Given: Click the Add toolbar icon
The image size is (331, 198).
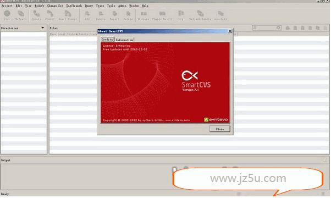Looking at the screenshot, I should click(87, 15).
